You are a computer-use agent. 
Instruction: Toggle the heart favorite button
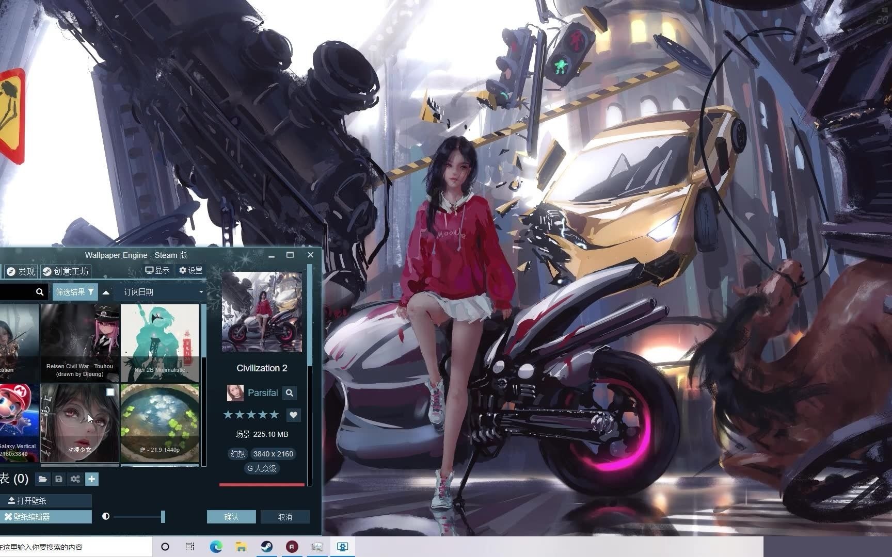pos(293,415)
